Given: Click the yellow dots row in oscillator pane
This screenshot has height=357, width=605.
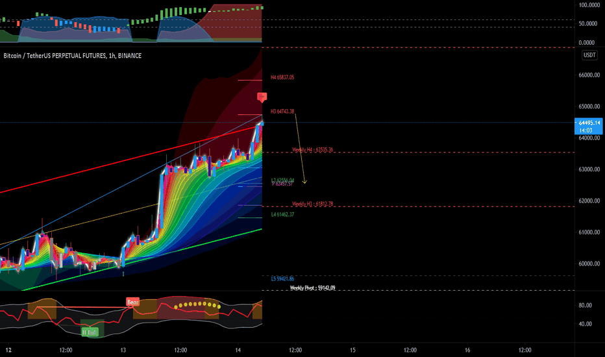Looking at the screenshot, I should [x=197, y=305].
